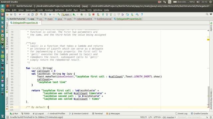The width and height of the screenshot is (213, 119).
Task: Click the red Stop icon
Action: coord(93,15)
